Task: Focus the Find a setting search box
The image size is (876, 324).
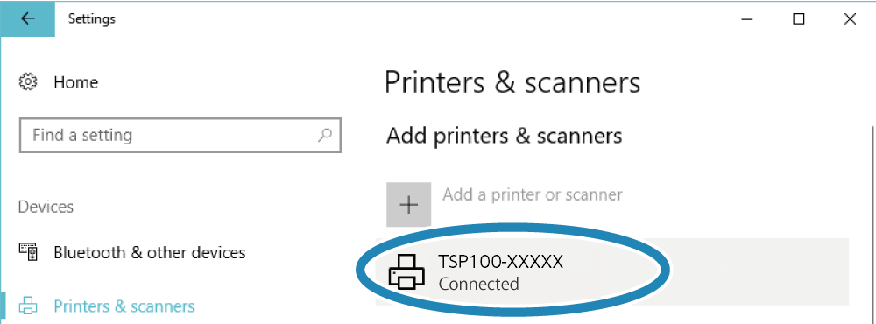Action: tap(180, 135)
